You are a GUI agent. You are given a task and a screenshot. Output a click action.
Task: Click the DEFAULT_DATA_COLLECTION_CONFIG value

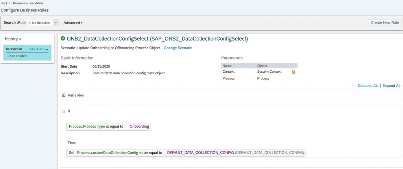pos(200,153)
